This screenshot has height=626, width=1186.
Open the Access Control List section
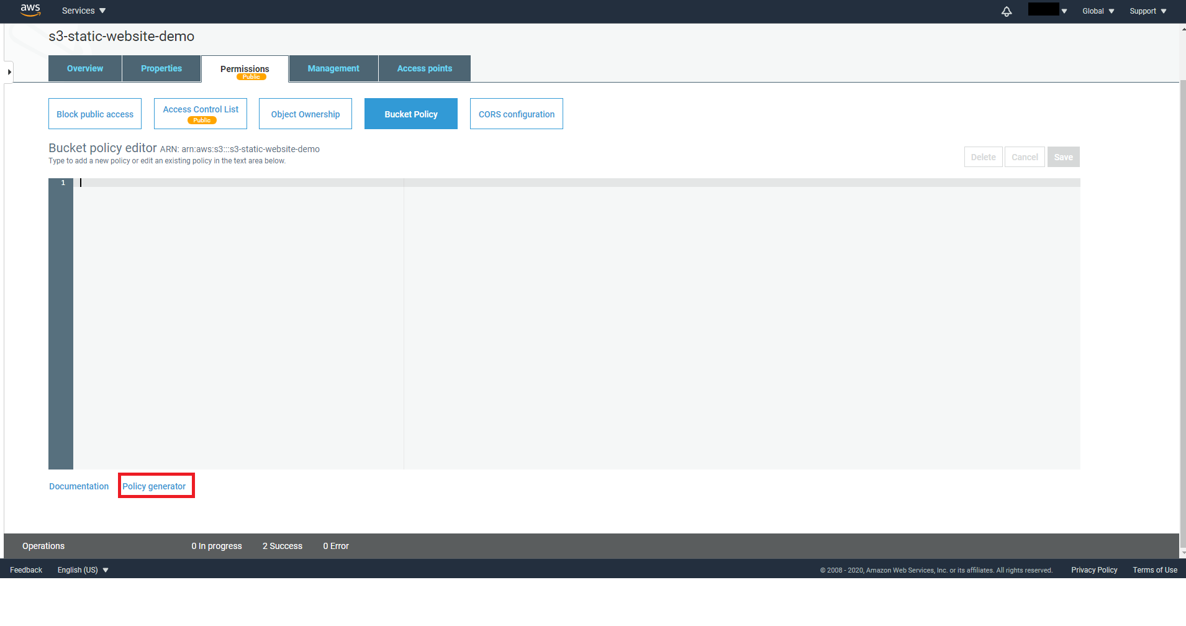tap(201, 114)
